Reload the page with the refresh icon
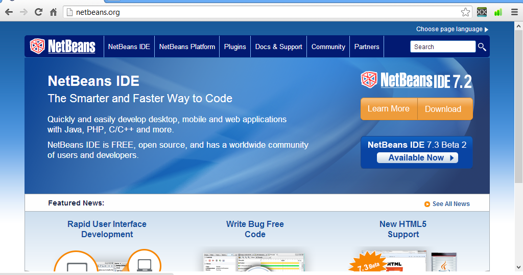This screenshot has height=275, width=523. click(39, 12)
